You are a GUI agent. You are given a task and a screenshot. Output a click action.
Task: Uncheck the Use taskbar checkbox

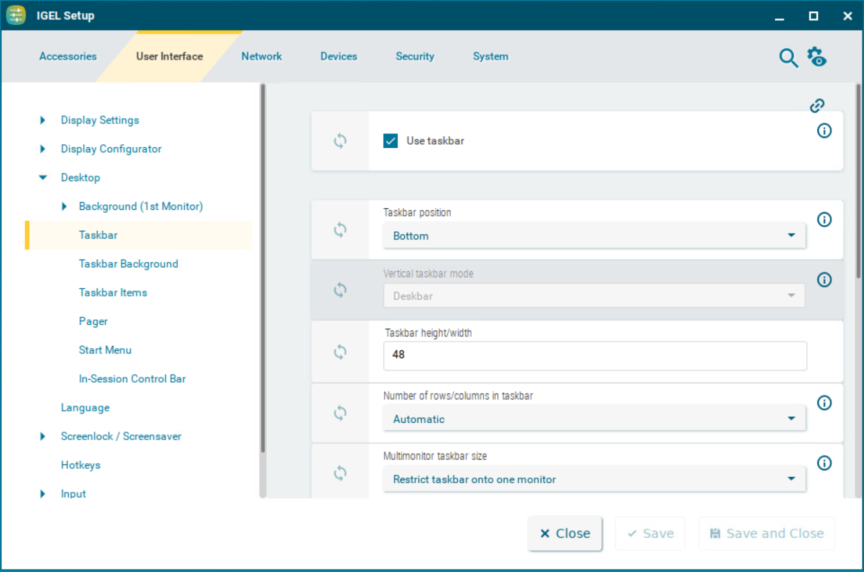coord(390,141)
